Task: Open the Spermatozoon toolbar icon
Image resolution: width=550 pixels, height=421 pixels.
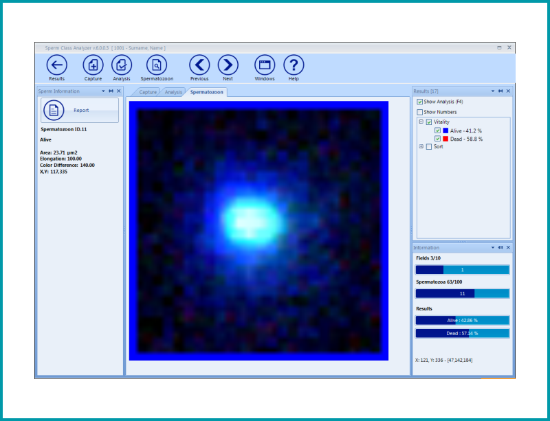Action: [x=157, y=65]
